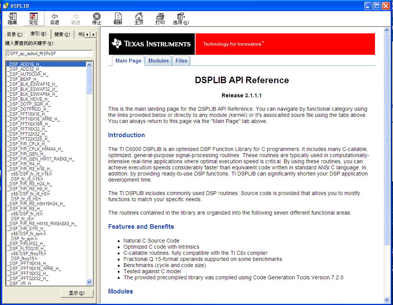Select sub-entry c66/DSP_fir_sym.h

point(29,234)
